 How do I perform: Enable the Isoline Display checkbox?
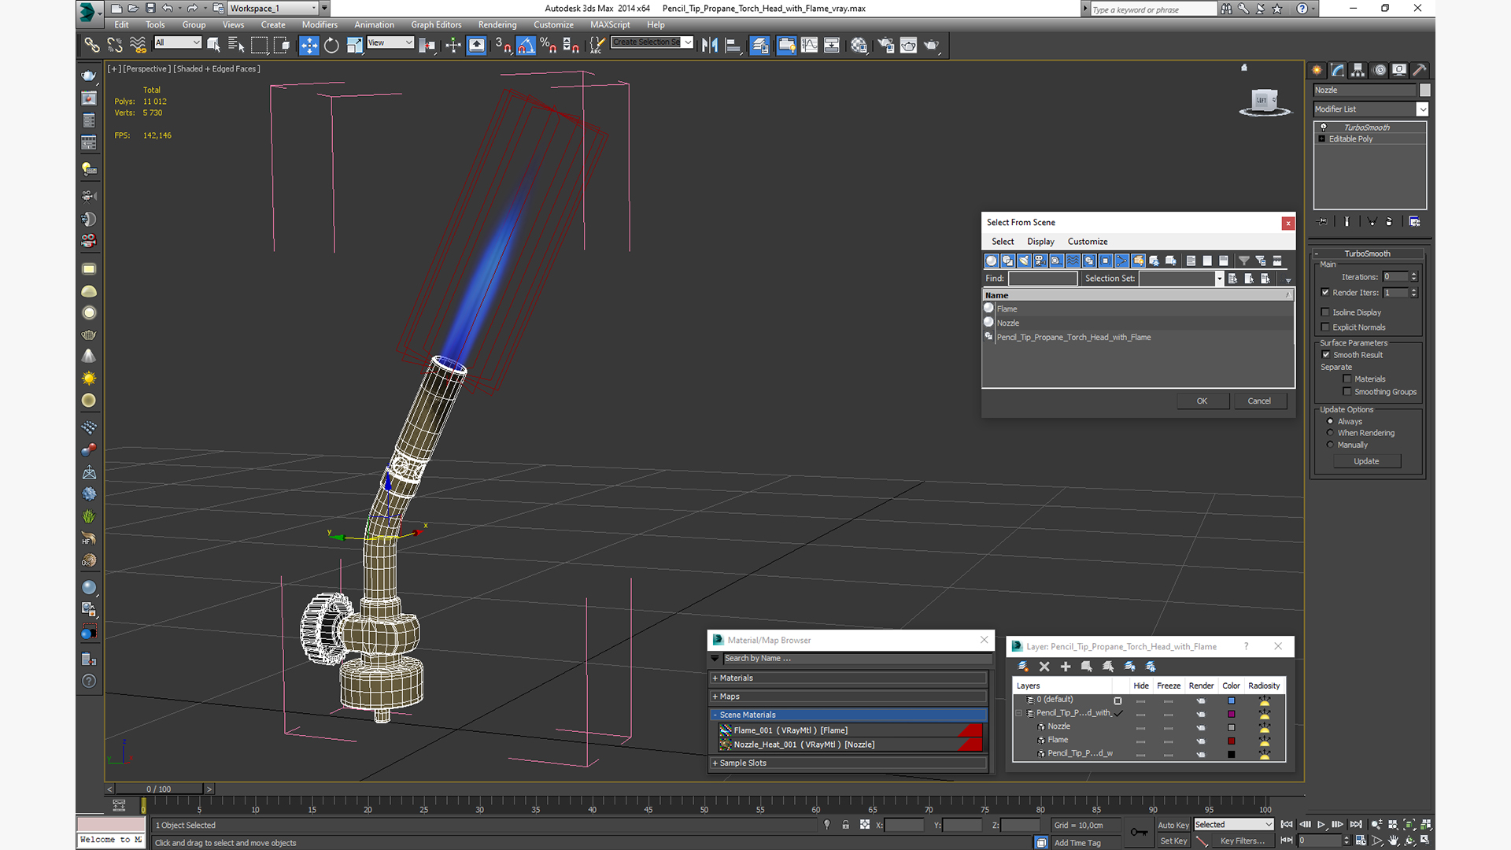coord(1325,312)
